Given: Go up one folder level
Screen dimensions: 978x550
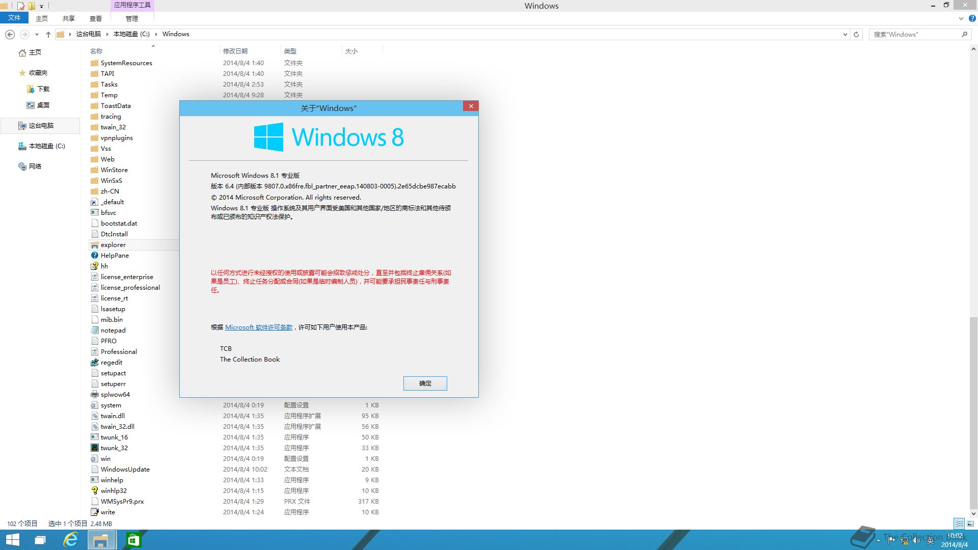Looking at the screenshot, I should (48, 34).
